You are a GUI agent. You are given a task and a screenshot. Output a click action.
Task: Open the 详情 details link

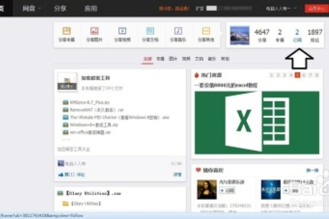click(177, 175)
